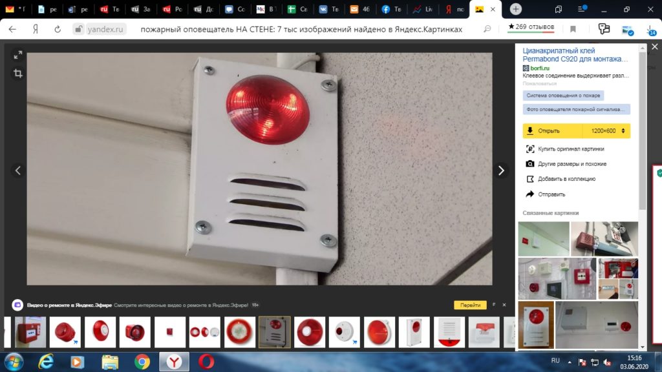
Task: Open the 1200×600 image size dropdown
Action: 607,131
